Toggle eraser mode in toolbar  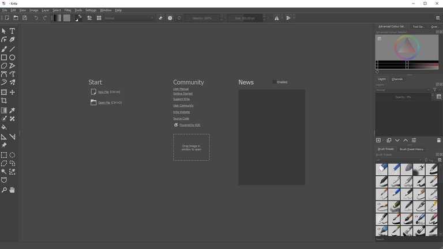coord(160,18)
